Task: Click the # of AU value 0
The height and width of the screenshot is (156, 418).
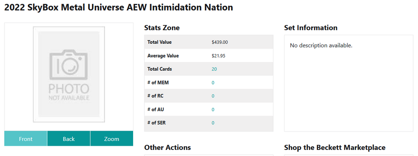Action: [213, 109]
